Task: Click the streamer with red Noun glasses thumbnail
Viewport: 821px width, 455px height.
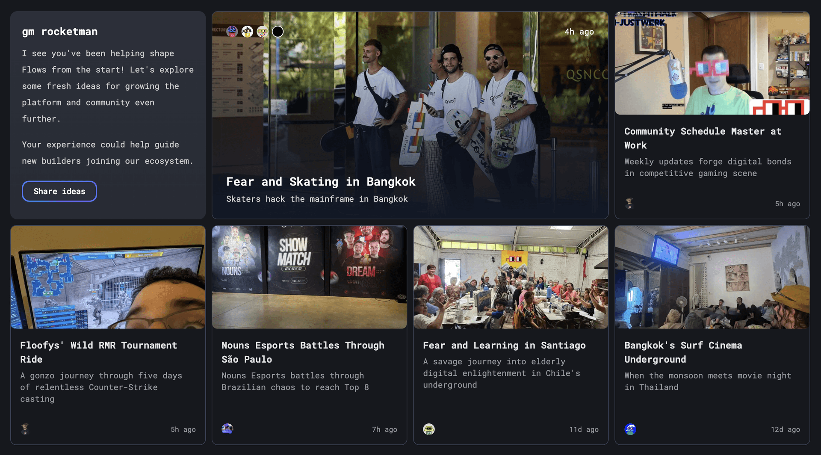Action: (712, 63)
